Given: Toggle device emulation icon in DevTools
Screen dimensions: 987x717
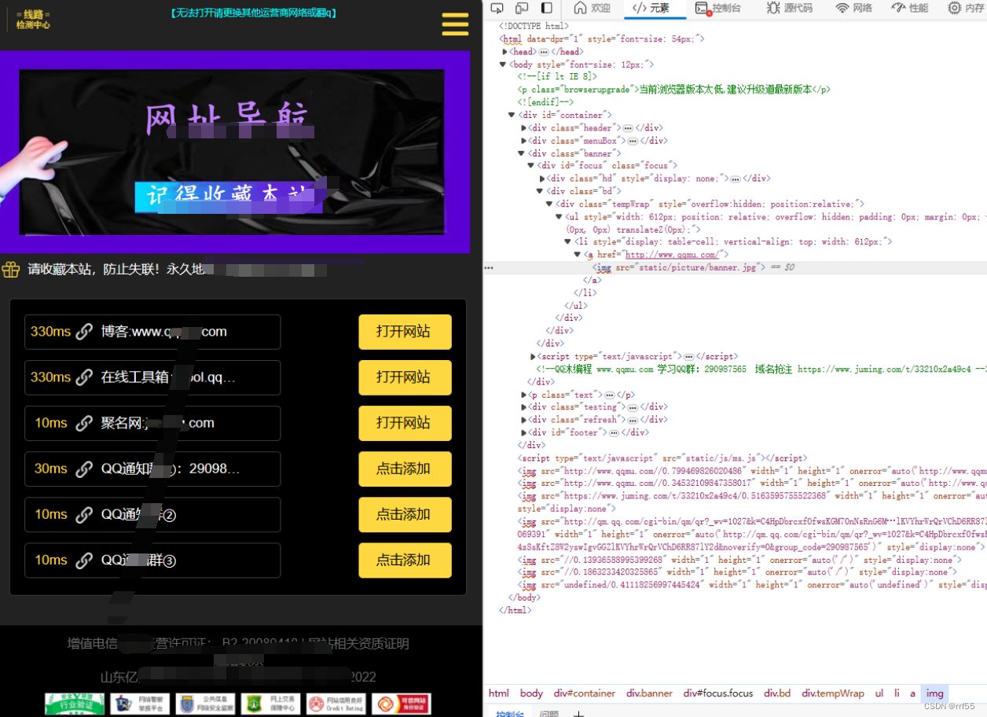Looking at the screenshot, I should [522, 8].
